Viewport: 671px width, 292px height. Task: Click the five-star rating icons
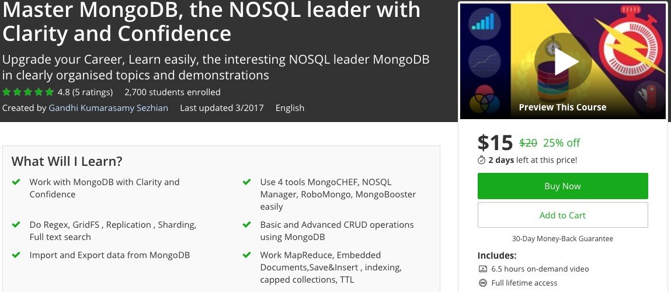(28, 92)
